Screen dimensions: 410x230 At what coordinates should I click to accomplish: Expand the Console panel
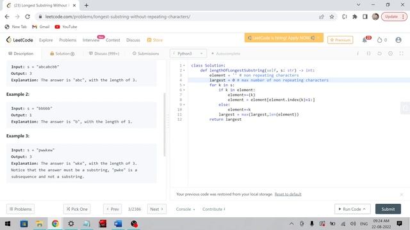(x=185, y=209)
